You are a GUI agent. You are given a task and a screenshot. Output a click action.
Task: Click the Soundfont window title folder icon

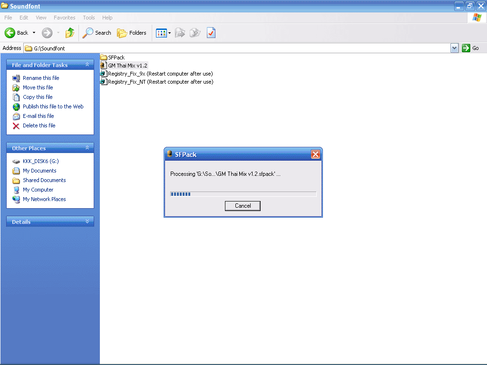5,6
